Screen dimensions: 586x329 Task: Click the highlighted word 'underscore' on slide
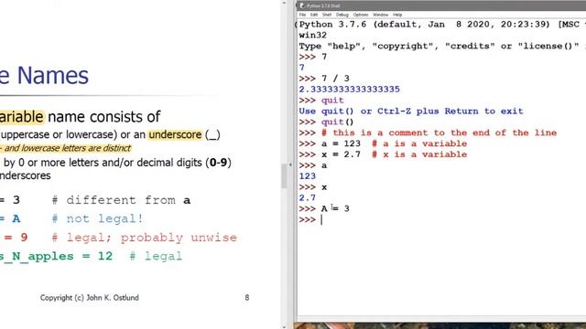tap(175, 134)
